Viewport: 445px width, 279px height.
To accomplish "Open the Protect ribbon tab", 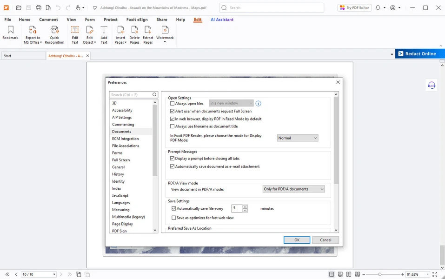I will click(111, 20).
